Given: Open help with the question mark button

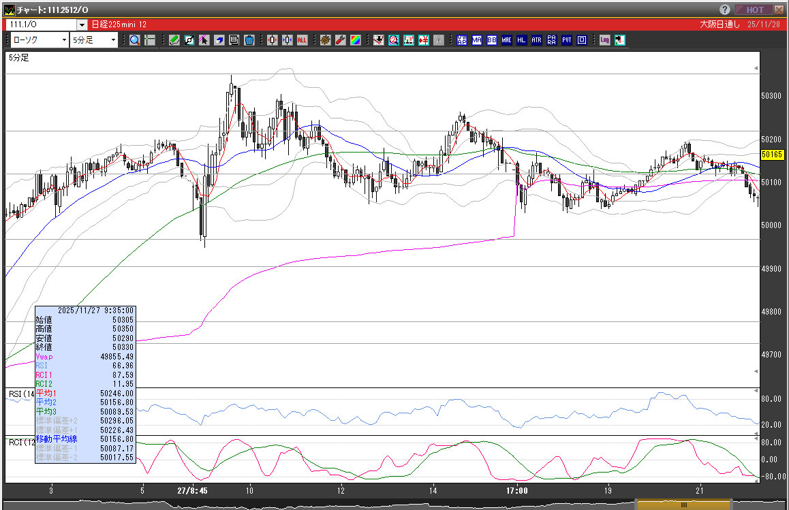Looking at the screenshot, I should (x=725, y=10).
